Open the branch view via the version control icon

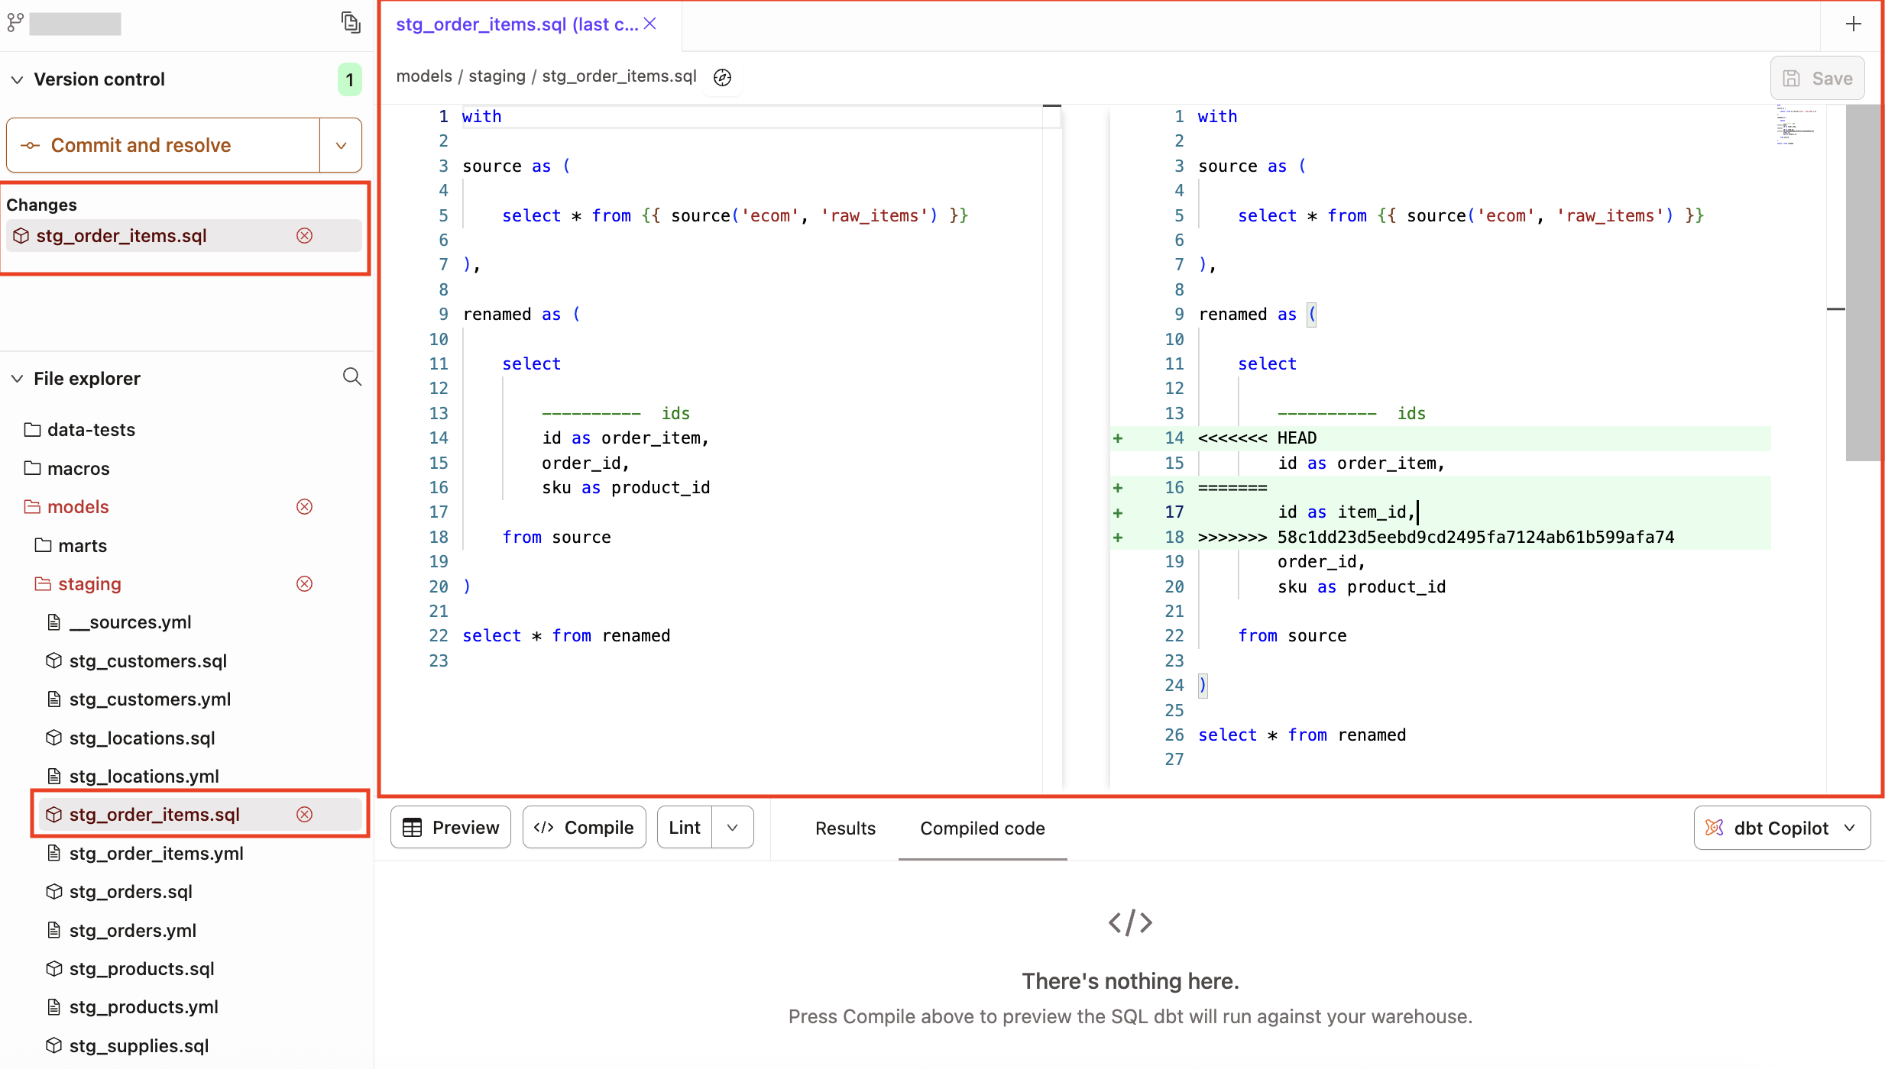pos(15,22)
